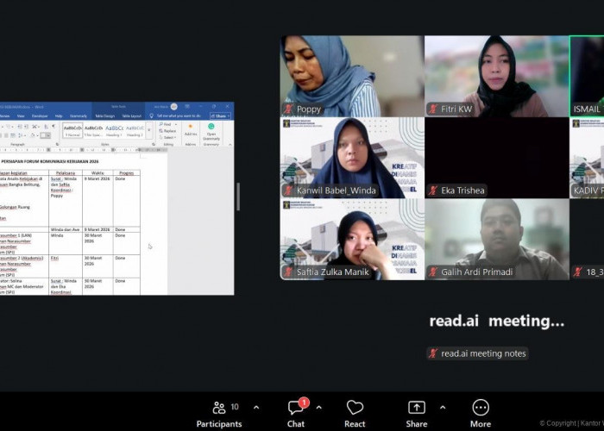Open the Find dropdown arrow
The height and width of the screenshot is (431, 604).
tap(176, 124)
